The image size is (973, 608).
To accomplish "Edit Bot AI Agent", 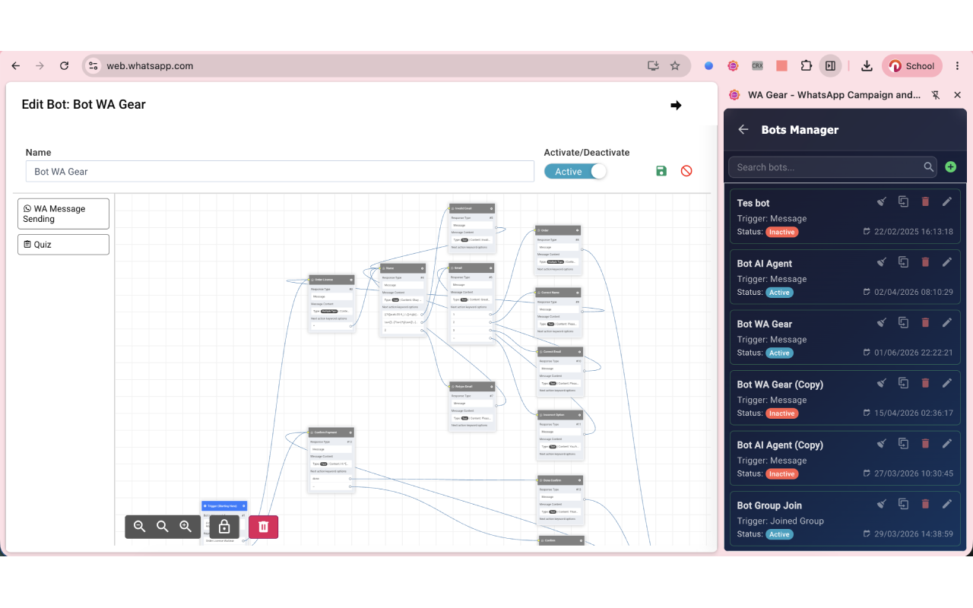I will click(x=946, y=262).
